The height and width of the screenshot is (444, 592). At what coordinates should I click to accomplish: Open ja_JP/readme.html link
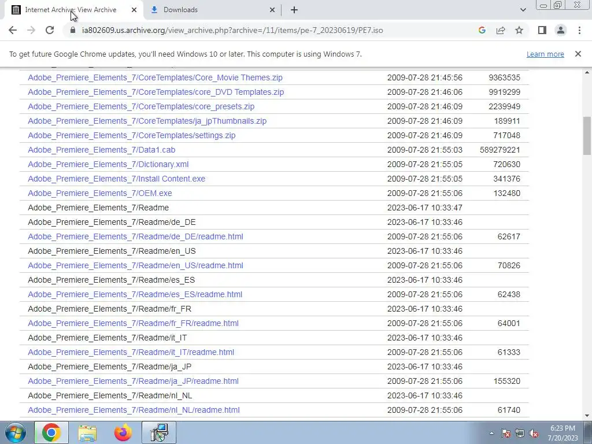134,381
